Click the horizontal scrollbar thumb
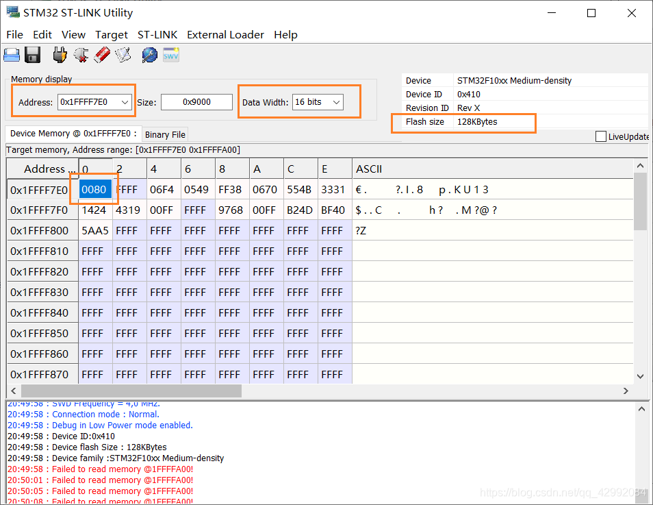Screen dimensions: 653x505 [131, 391]
